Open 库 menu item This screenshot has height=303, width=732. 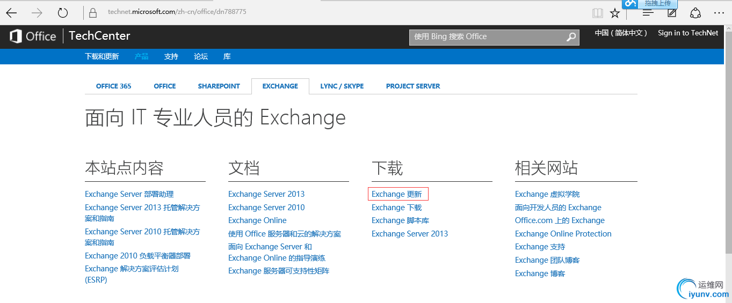[227, 56]
